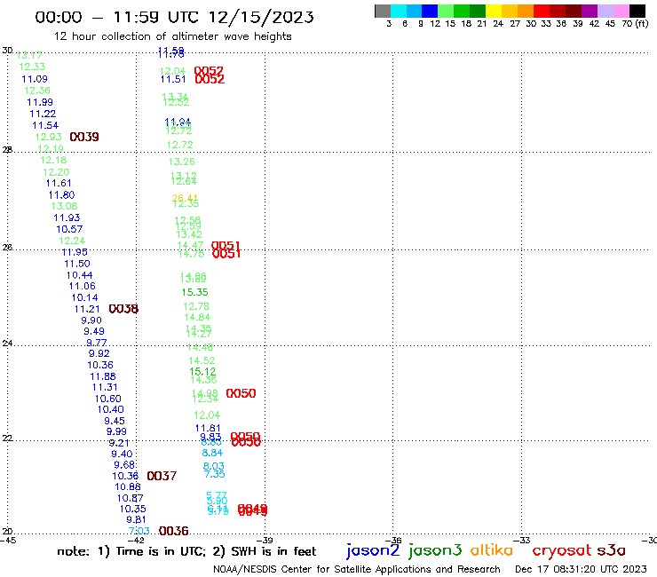
Task: Click the gray swatch in the color scale
Action: tap(383, 11)
